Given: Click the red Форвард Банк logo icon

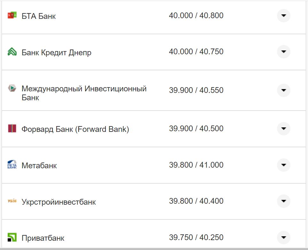Looking at the screenshot, I should pyautogui.click(x=12, y=129).
